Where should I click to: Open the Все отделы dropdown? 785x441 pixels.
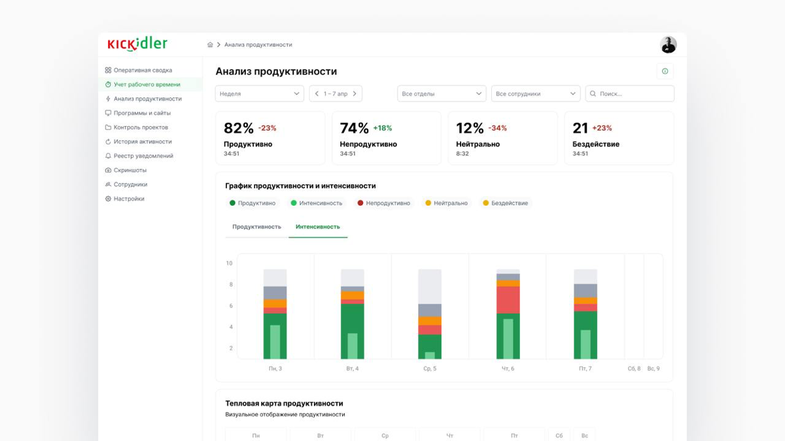[442, 93]
